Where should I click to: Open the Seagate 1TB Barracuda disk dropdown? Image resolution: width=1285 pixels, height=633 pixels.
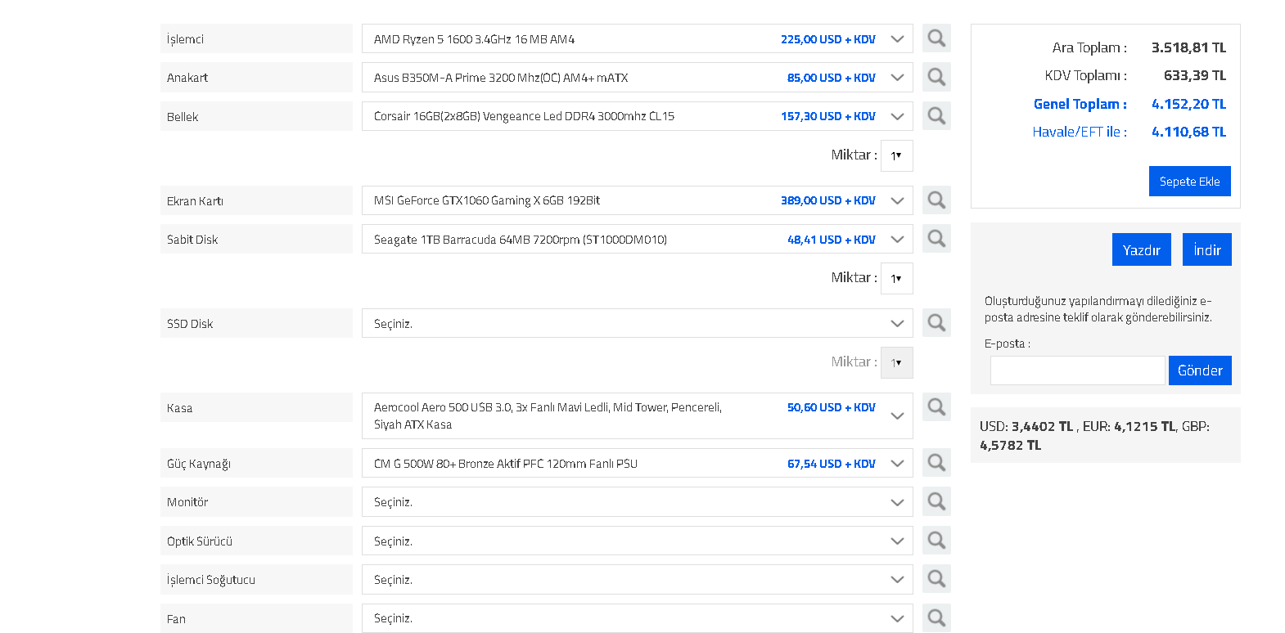tap(637, 239)
